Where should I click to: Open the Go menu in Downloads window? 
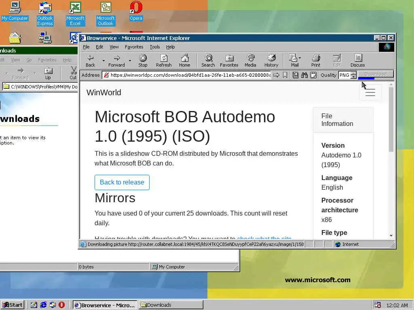click(29, 60)
